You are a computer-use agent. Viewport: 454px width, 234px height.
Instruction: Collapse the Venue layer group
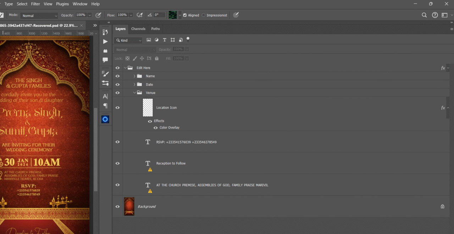(x=134, y=93)
